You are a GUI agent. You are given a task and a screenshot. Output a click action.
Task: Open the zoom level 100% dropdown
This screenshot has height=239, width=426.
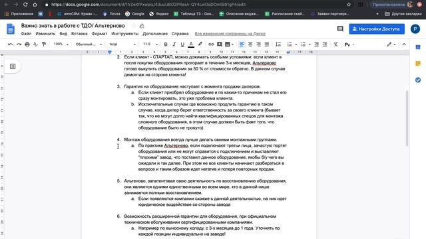tap(61, 44)
